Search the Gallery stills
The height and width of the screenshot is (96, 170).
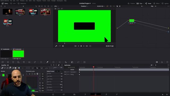pyautogui.click(x=45, y=6)
